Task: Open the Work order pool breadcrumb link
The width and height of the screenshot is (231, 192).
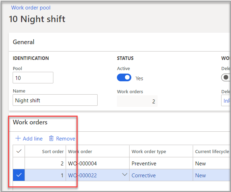Action: pyautogui.click(x=31, y=8)
